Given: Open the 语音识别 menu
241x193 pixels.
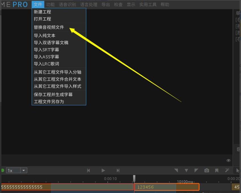Looking at the screenshot, I should 68,5.
